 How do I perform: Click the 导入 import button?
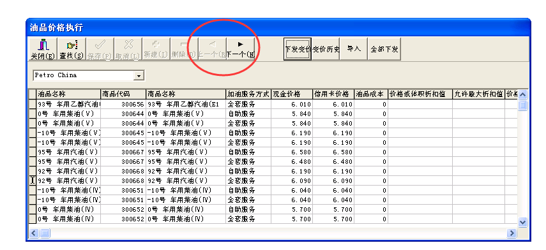(354, 49)
